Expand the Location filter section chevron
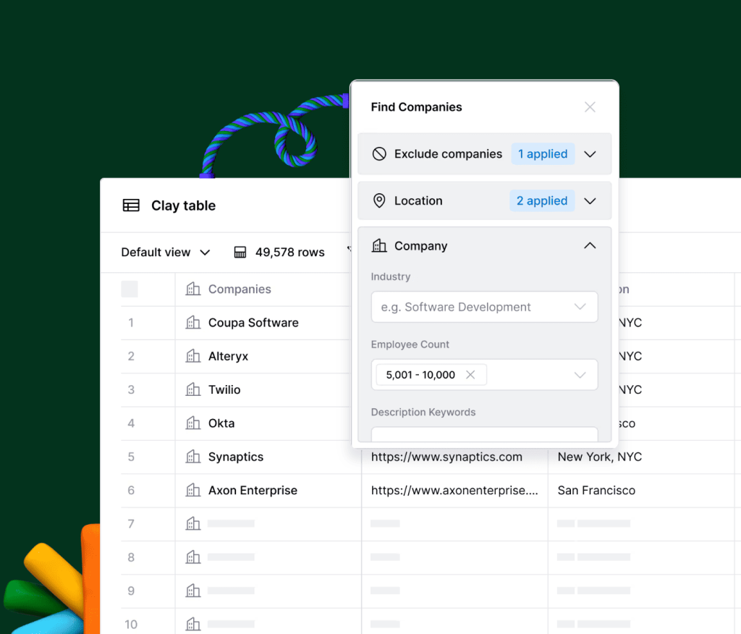The width and height of the screenshot is (741, 634). pos(590,201)
